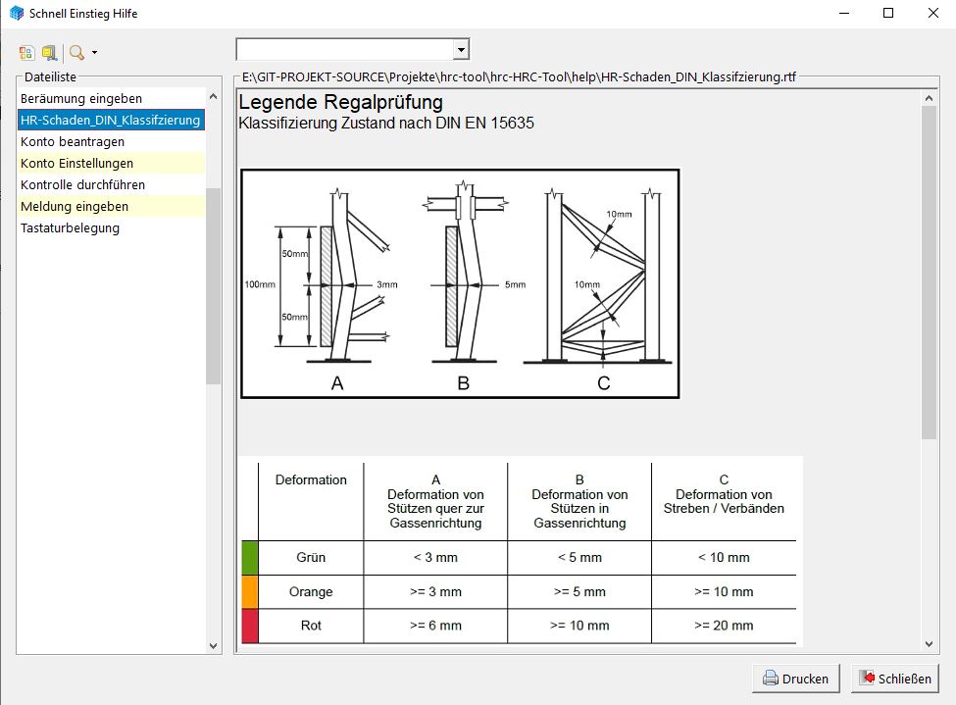Select 'Beräumung eingeben' in file list
The image size is (956, 705).
81,99
